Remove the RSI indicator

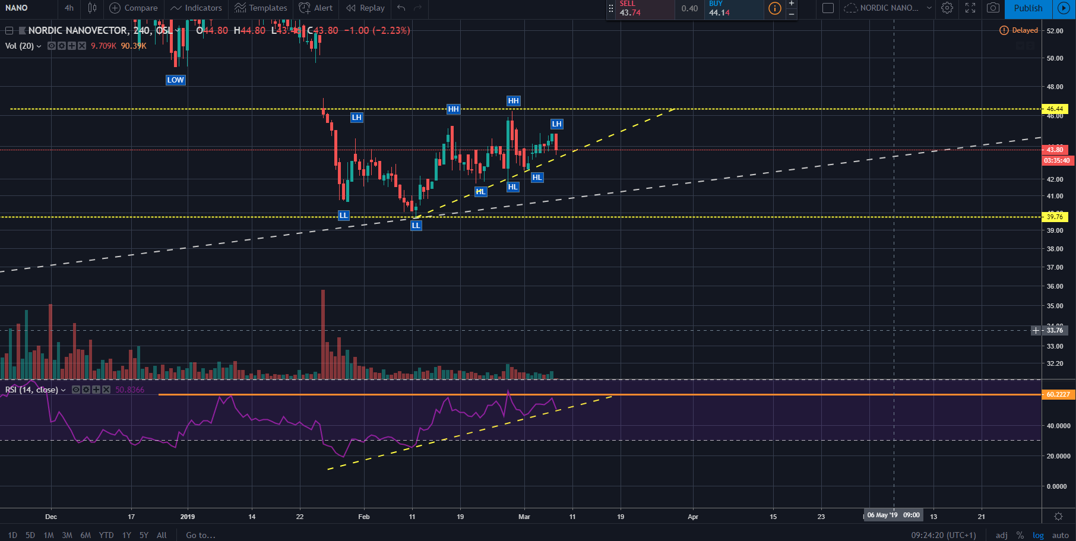tap(106, 390)
